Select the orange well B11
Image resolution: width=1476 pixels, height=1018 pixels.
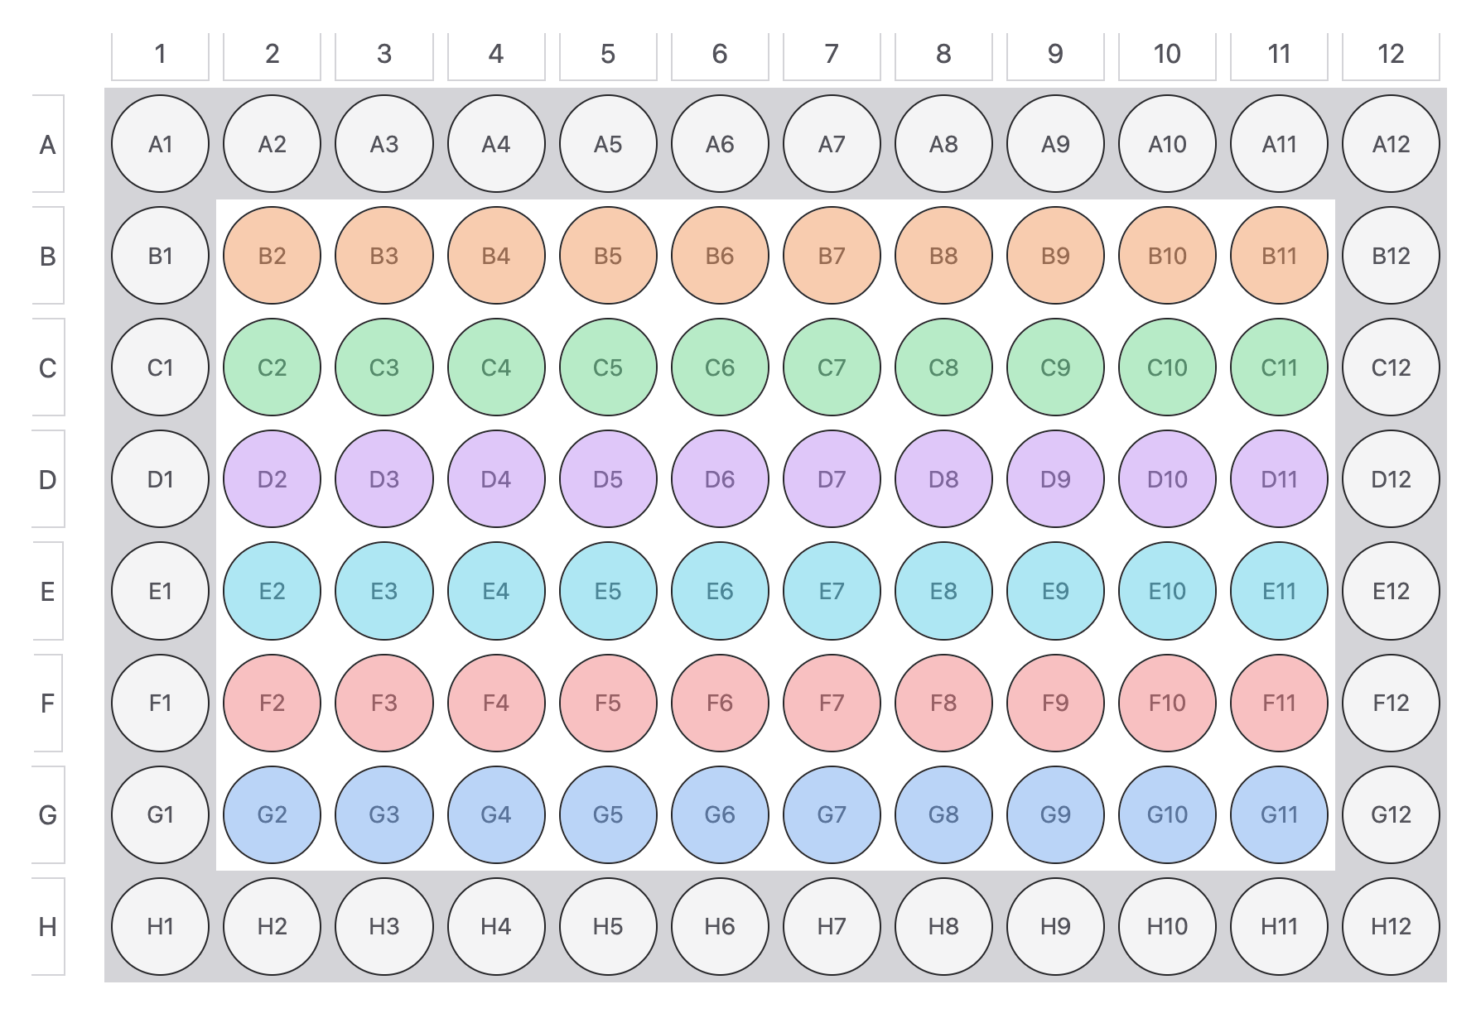pos(1279,256)
